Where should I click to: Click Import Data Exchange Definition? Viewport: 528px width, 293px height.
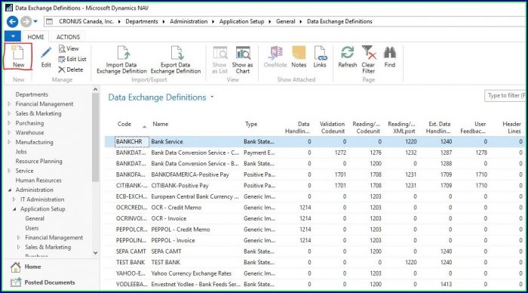click(121, 60)
